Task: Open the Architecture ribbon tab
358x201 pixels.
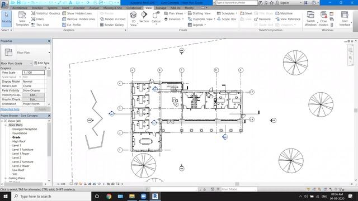Action: click(20, 8)
